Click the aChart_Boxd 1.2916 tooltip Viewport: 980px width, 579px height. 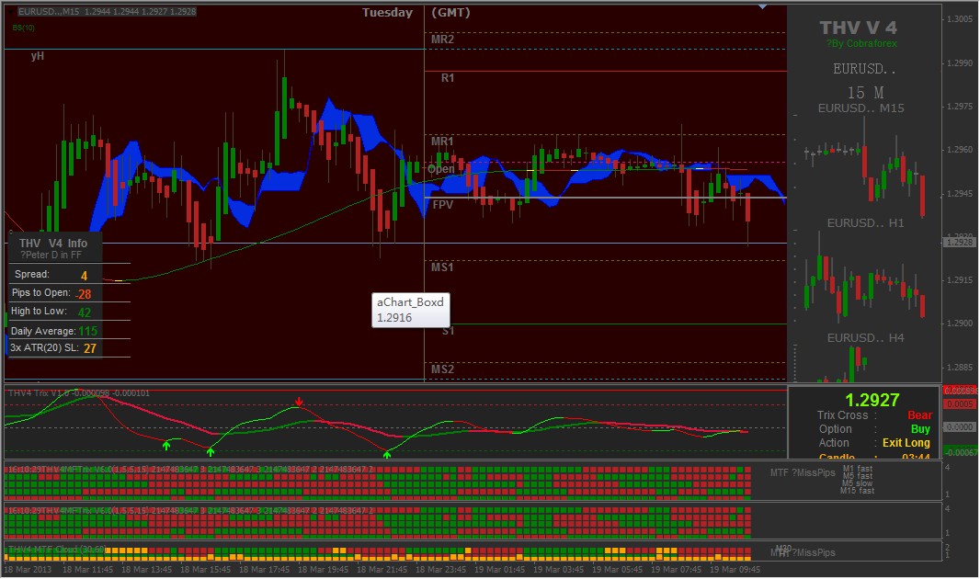pyautogui.click(x=411, y=310)
